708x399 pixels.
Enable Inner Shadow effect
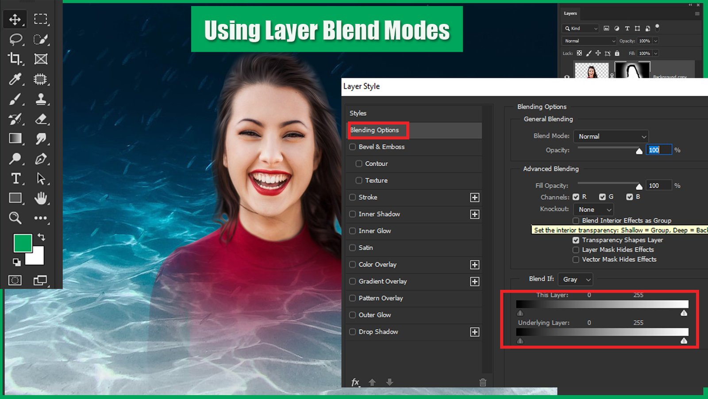click(353, 214)
